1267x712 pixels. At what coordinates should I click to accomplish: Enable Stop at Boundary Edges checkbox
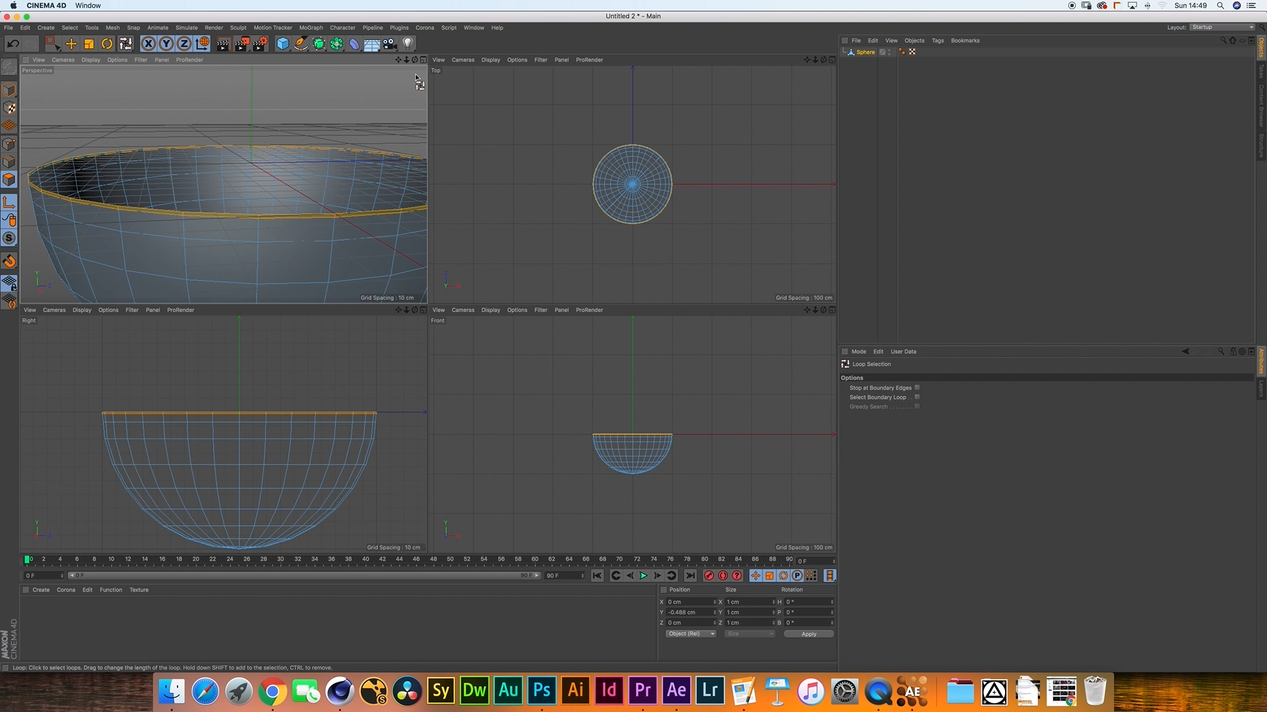[x=917, y=388]
